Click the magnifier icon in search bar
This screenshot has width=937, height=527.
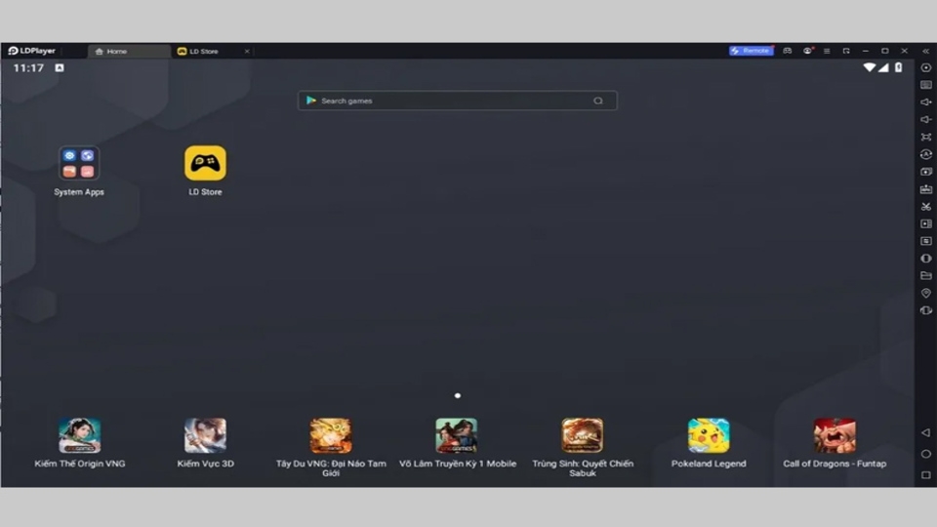click(x=598, y=101)
